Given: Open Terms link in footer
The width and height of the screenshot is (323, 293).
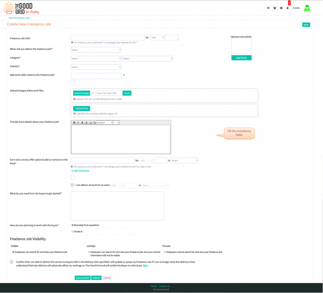Looking at the screenshot, I should point(154,286).
